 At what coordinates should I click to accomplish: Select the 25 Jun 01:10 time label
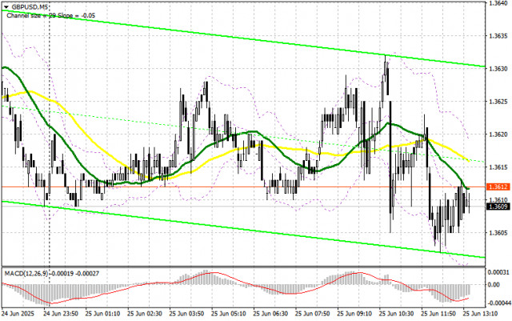102,314
